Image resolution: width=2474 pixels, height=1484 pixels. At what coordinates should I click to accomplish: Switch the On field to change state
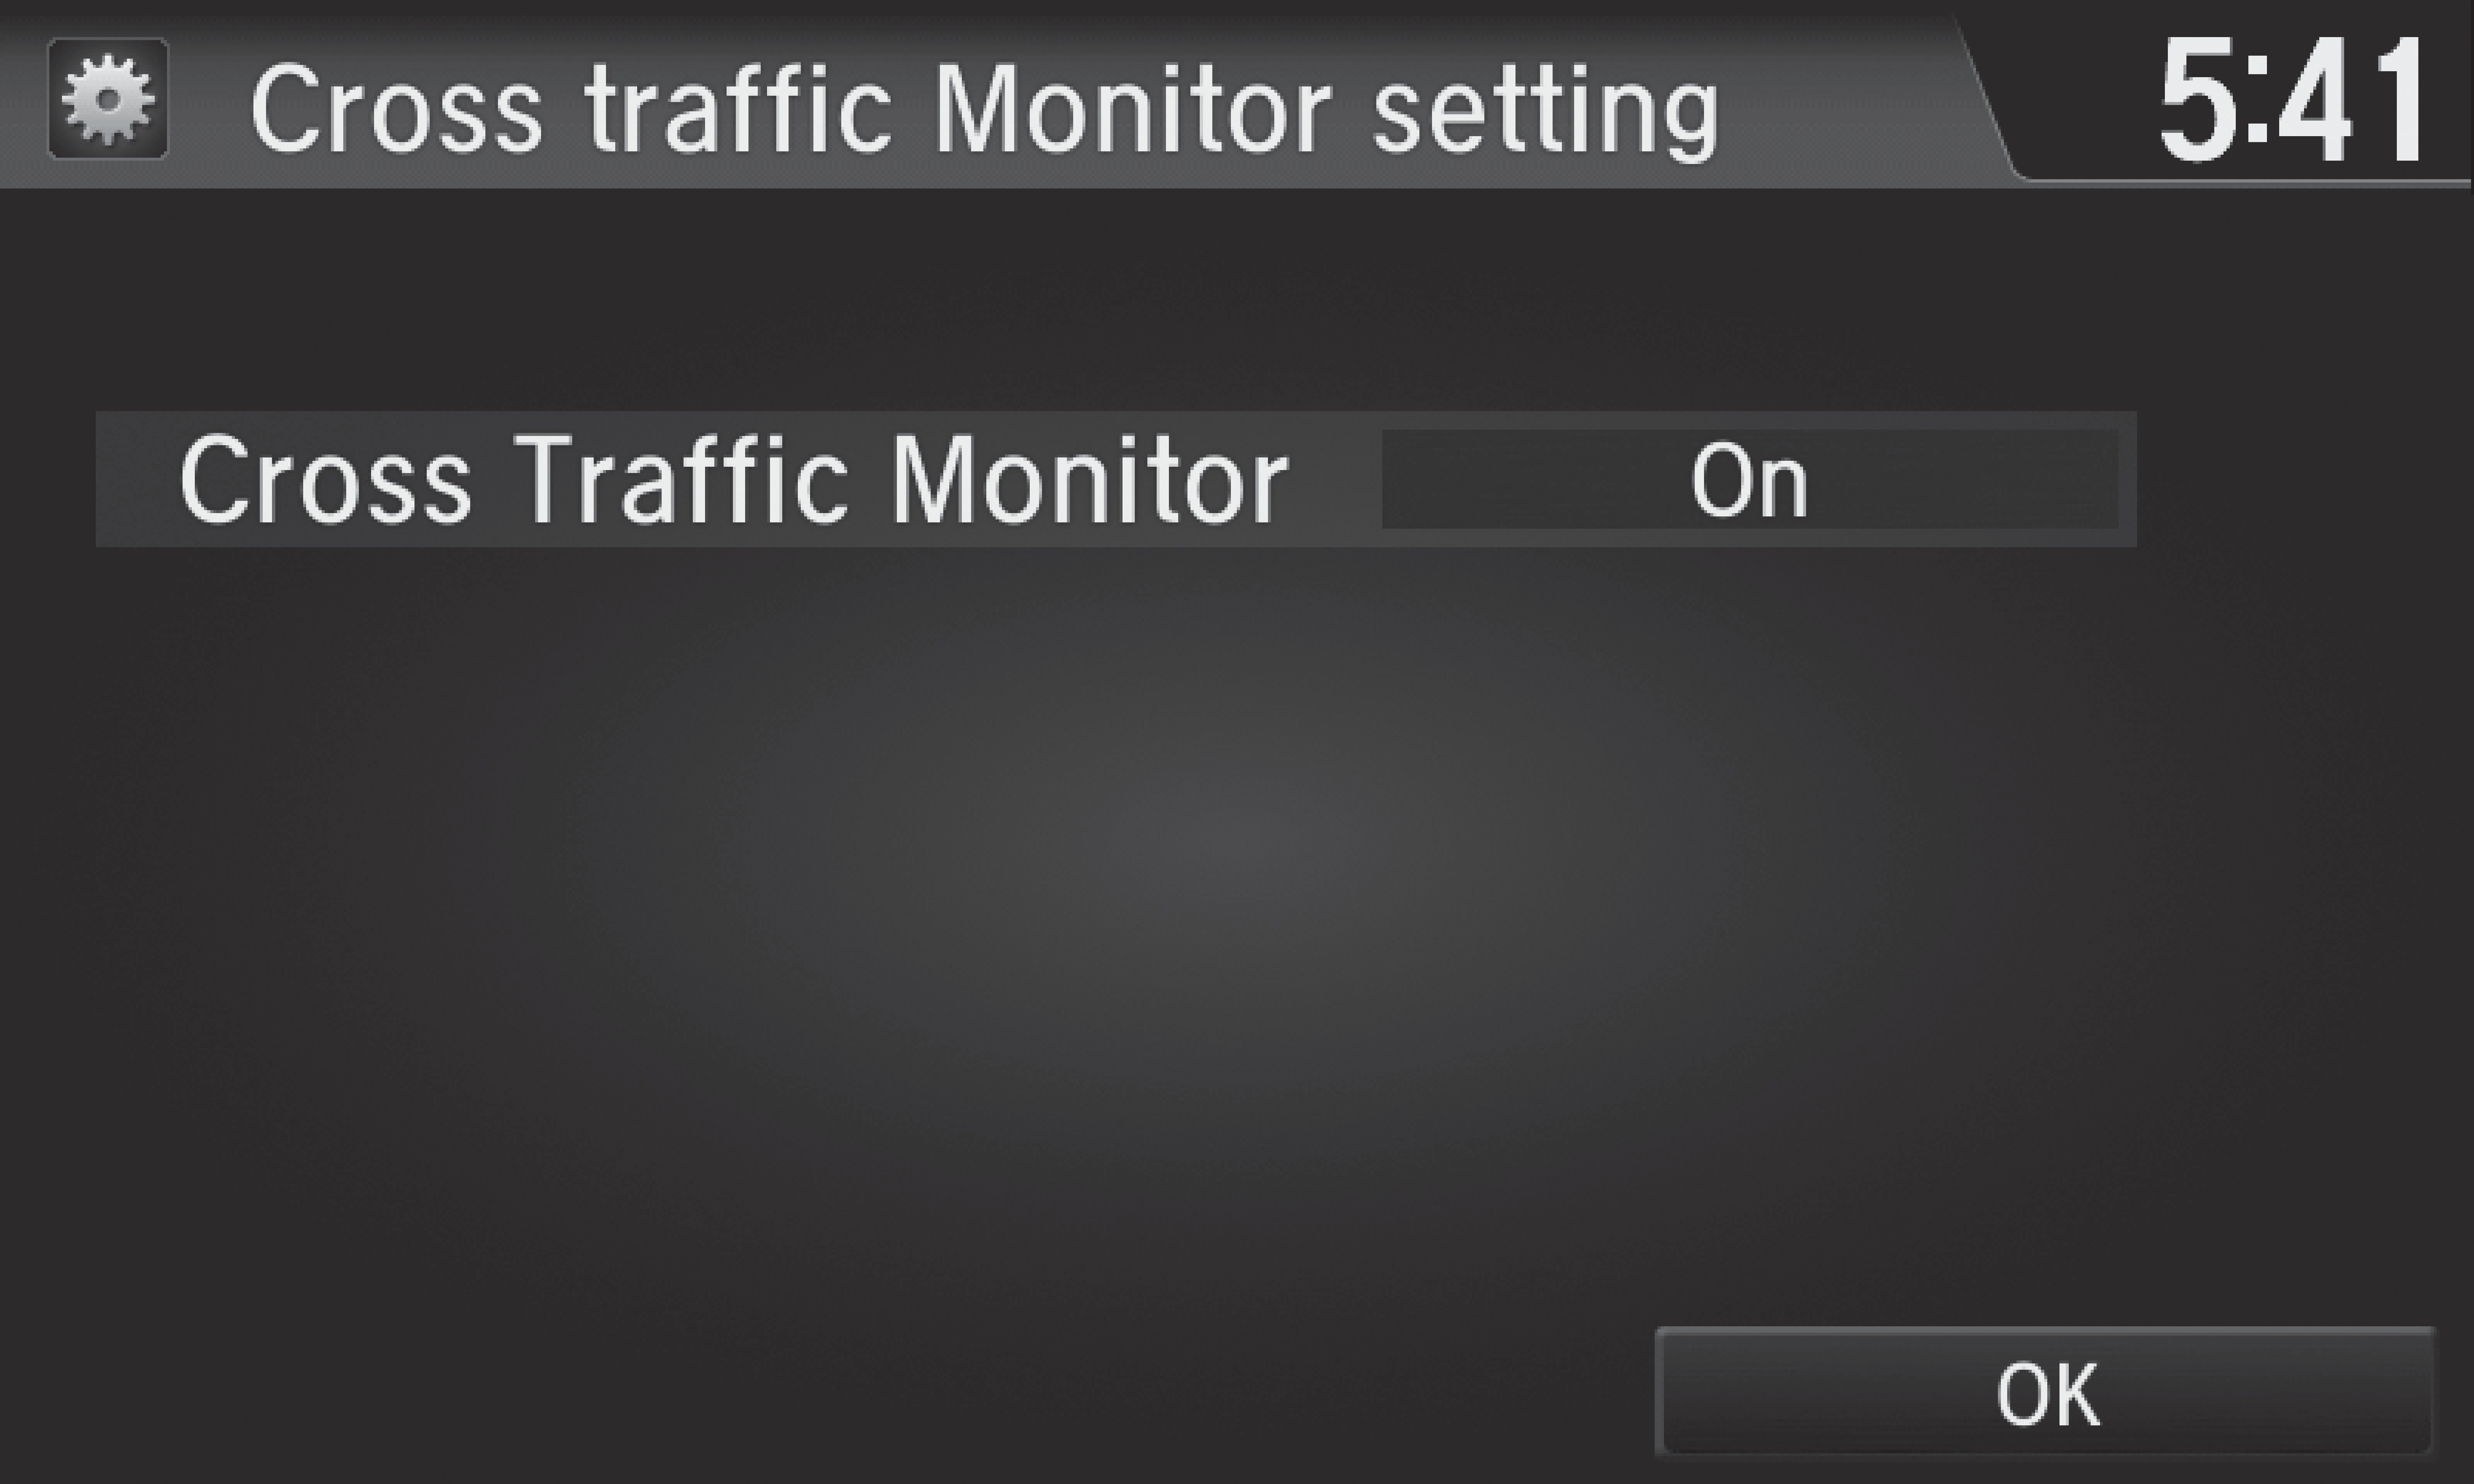tap(1749, 479)
